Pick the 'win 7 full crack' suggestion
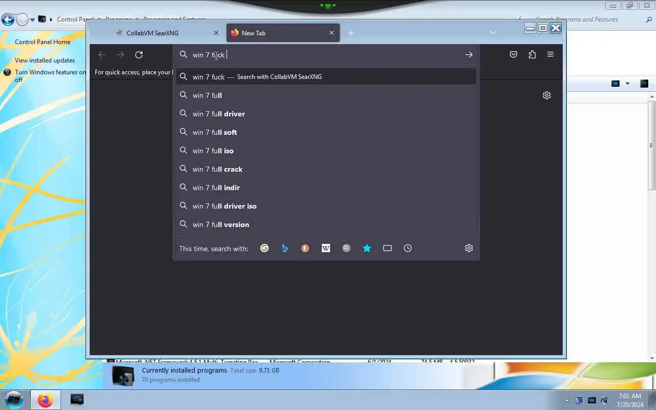 pos(326,169)
